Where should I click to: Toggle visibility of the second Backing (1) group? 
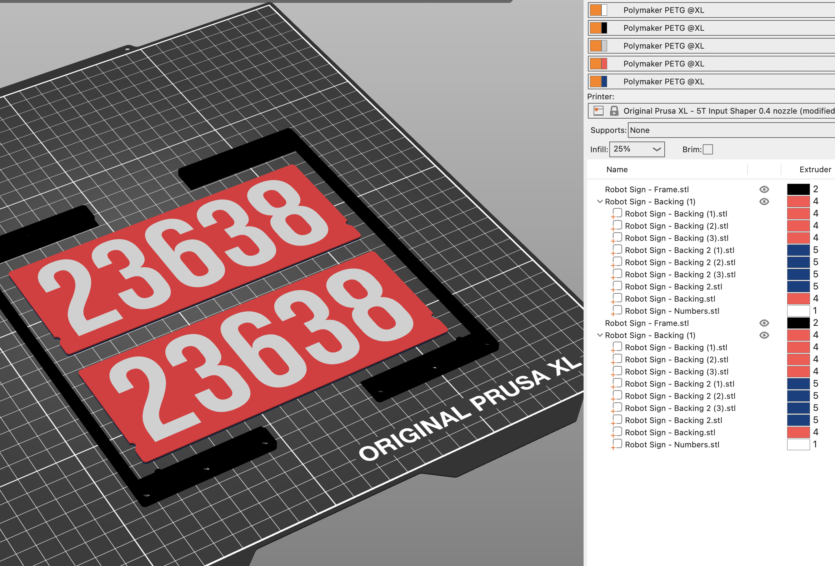tap(764, 335)
